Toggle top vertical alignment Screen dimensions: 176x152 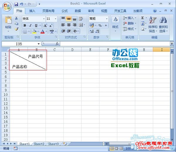click(63, 19)
